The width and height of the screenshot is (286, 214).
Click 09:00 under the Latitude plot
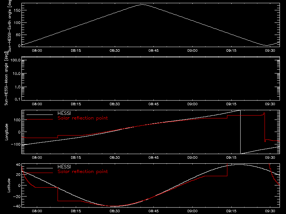pos(192,211)
